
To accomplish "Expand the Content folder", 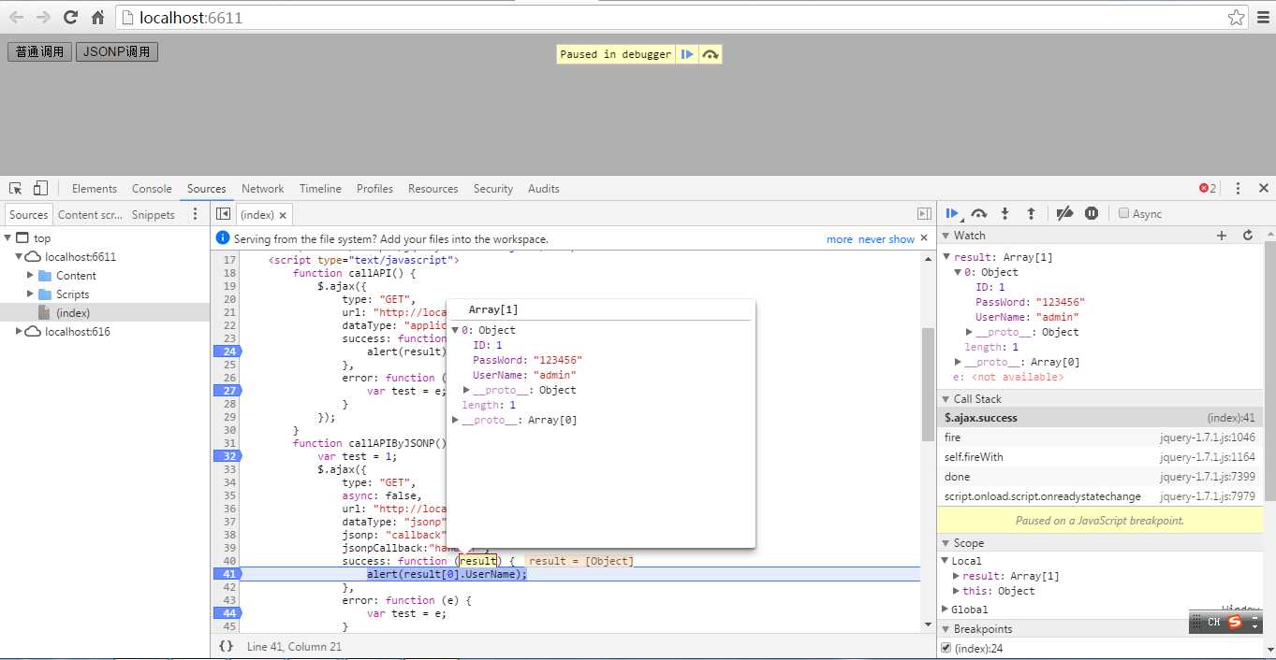I will pyautogui.click(x=30, y=276).
